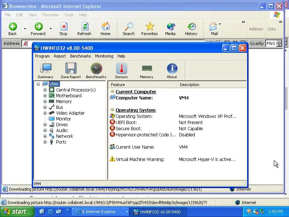
Task: Select the Network icon in the tree
Action: pyautogui.click(x=52, y=136)
